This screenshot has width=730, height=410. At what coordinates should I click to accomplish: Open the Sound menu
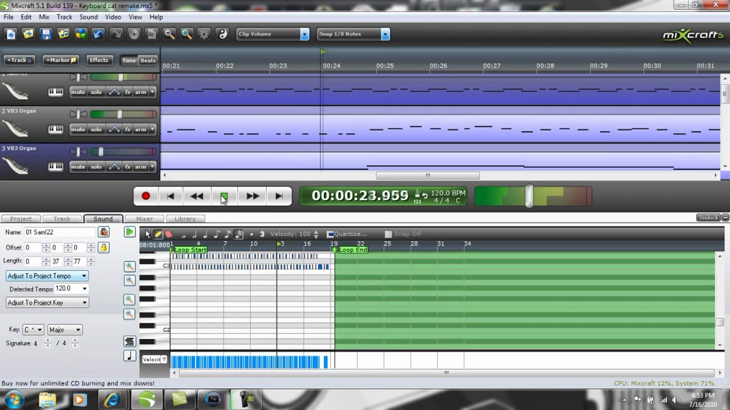pyautogui.click(x=88, y=17)
